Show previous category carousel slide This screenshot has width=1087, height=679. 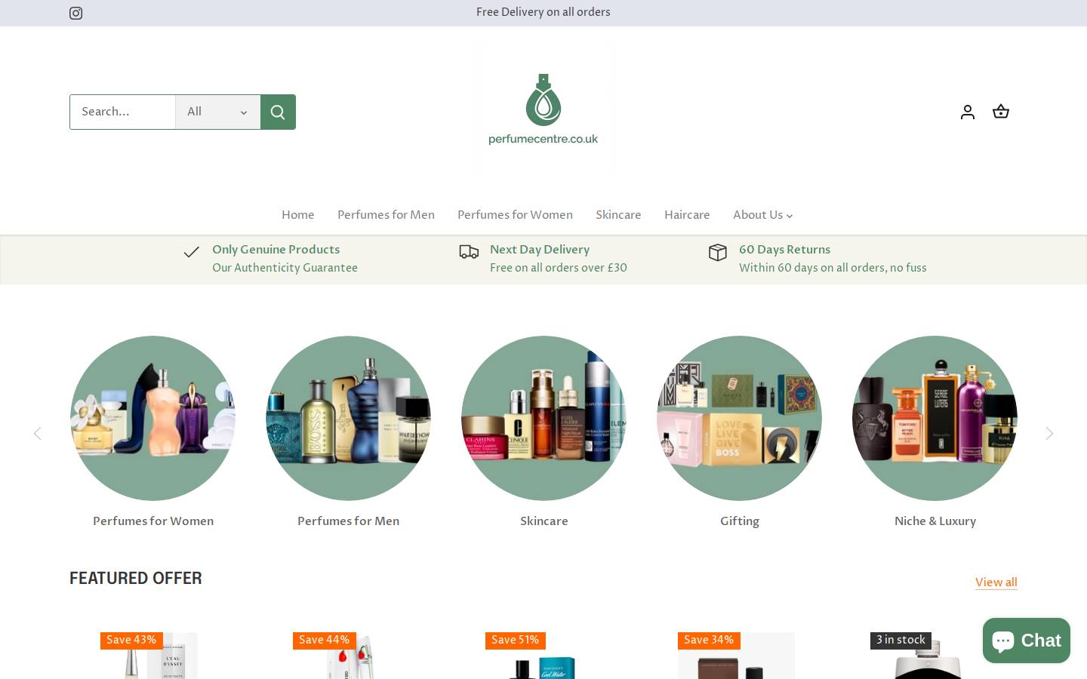click(37, 433)
